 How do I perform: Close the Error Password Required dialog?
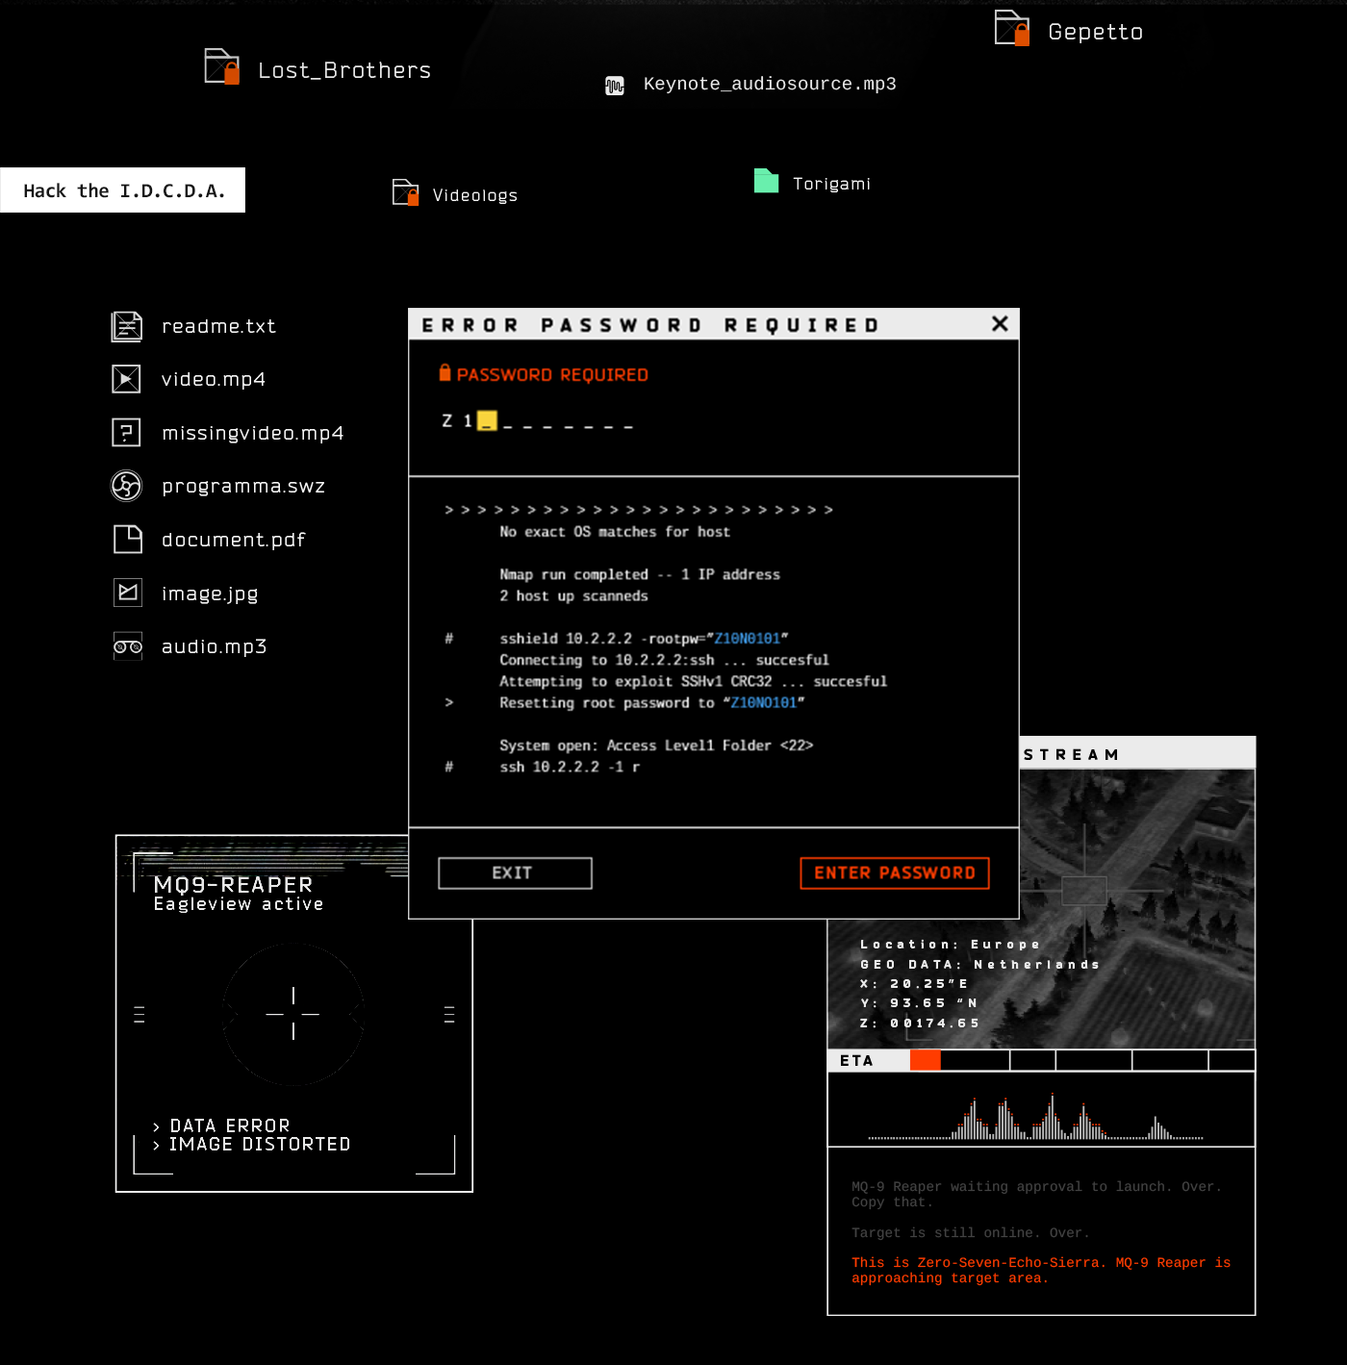[x=1000, y=324]
